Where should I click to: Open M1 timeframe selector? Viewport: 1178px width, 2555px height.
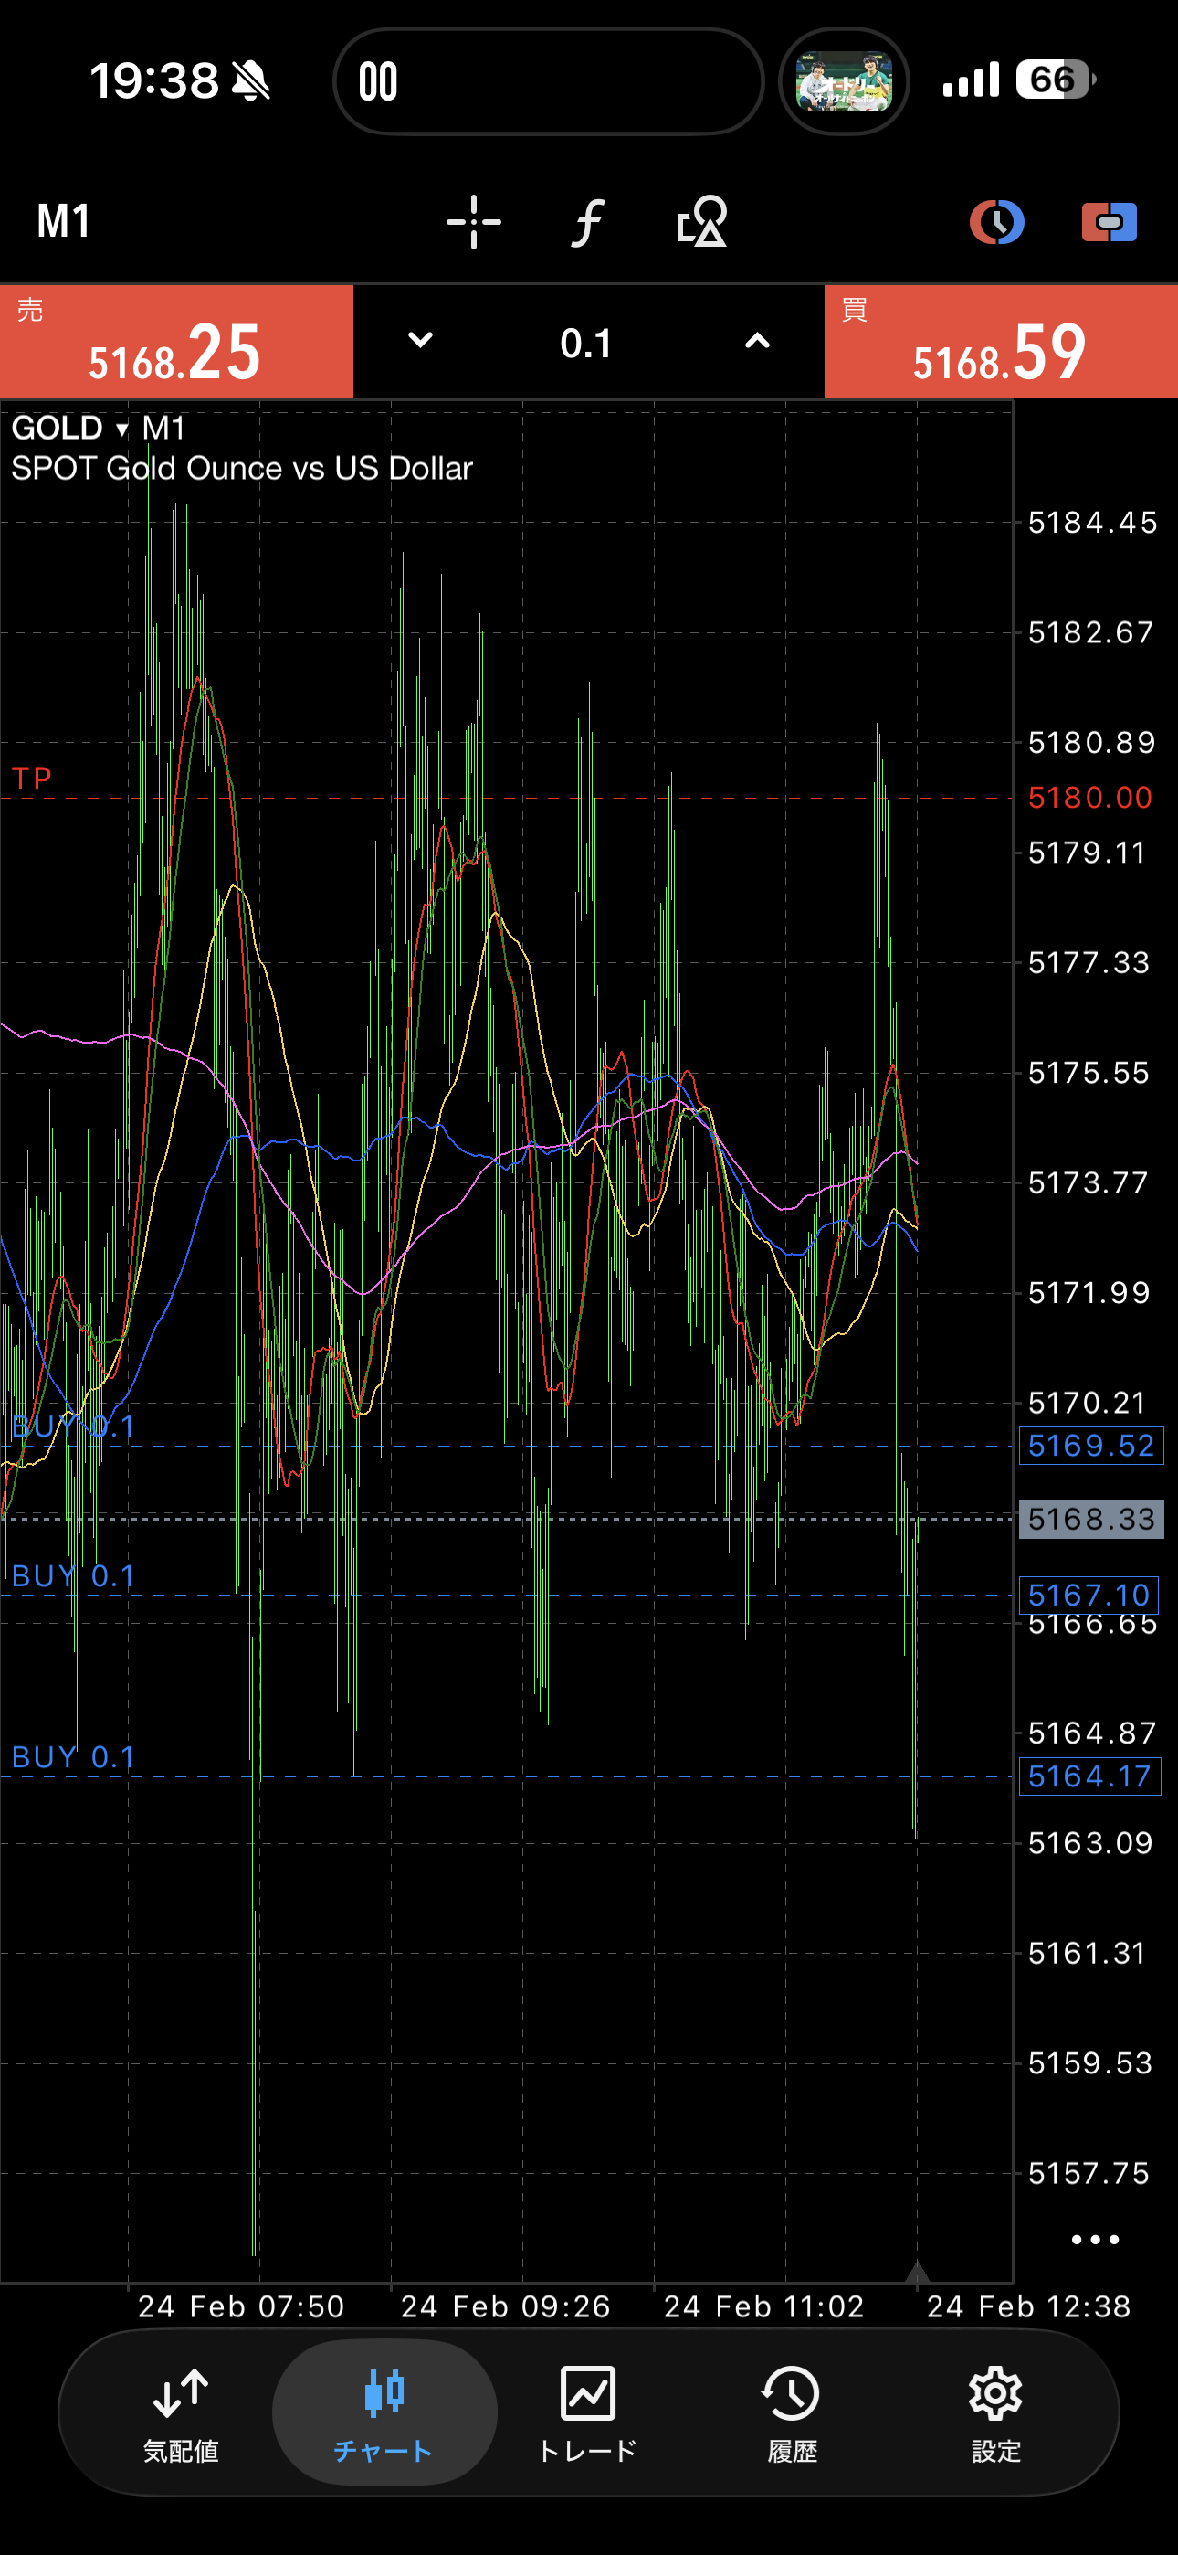coord(65,221)
